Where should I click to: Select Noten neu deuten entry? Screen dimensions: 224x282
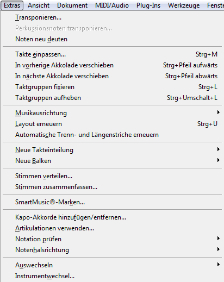112,39
